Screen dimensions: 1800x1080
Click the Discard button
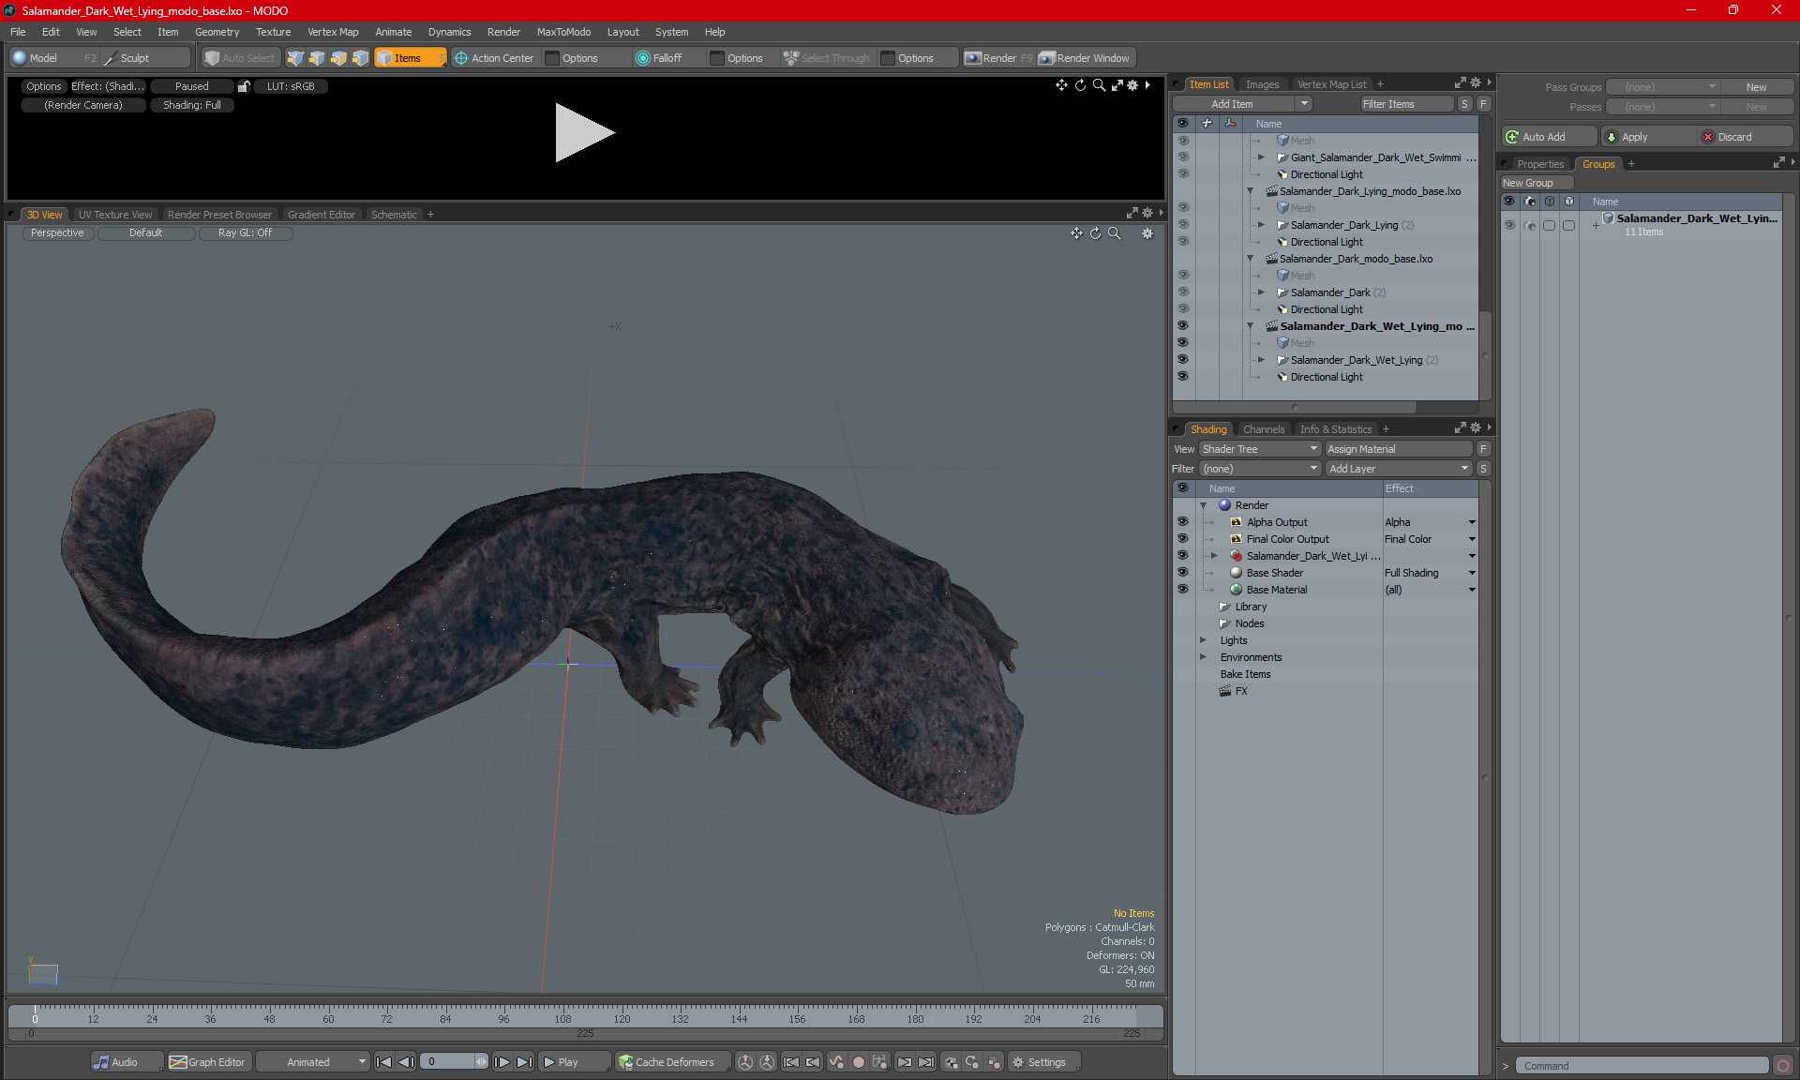[1746, 137]
